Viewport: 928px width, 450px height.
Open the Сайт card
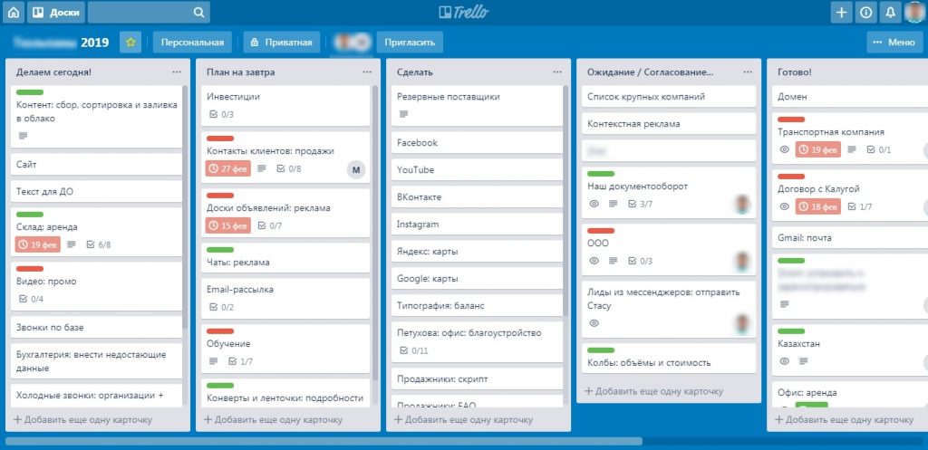pos(96,165)
